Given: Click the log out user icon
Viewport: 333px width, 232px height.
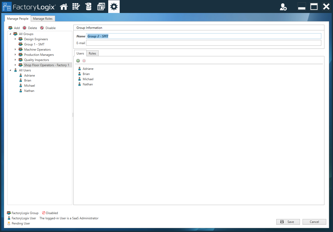Looking at the screenshot, I should point(283,7).
